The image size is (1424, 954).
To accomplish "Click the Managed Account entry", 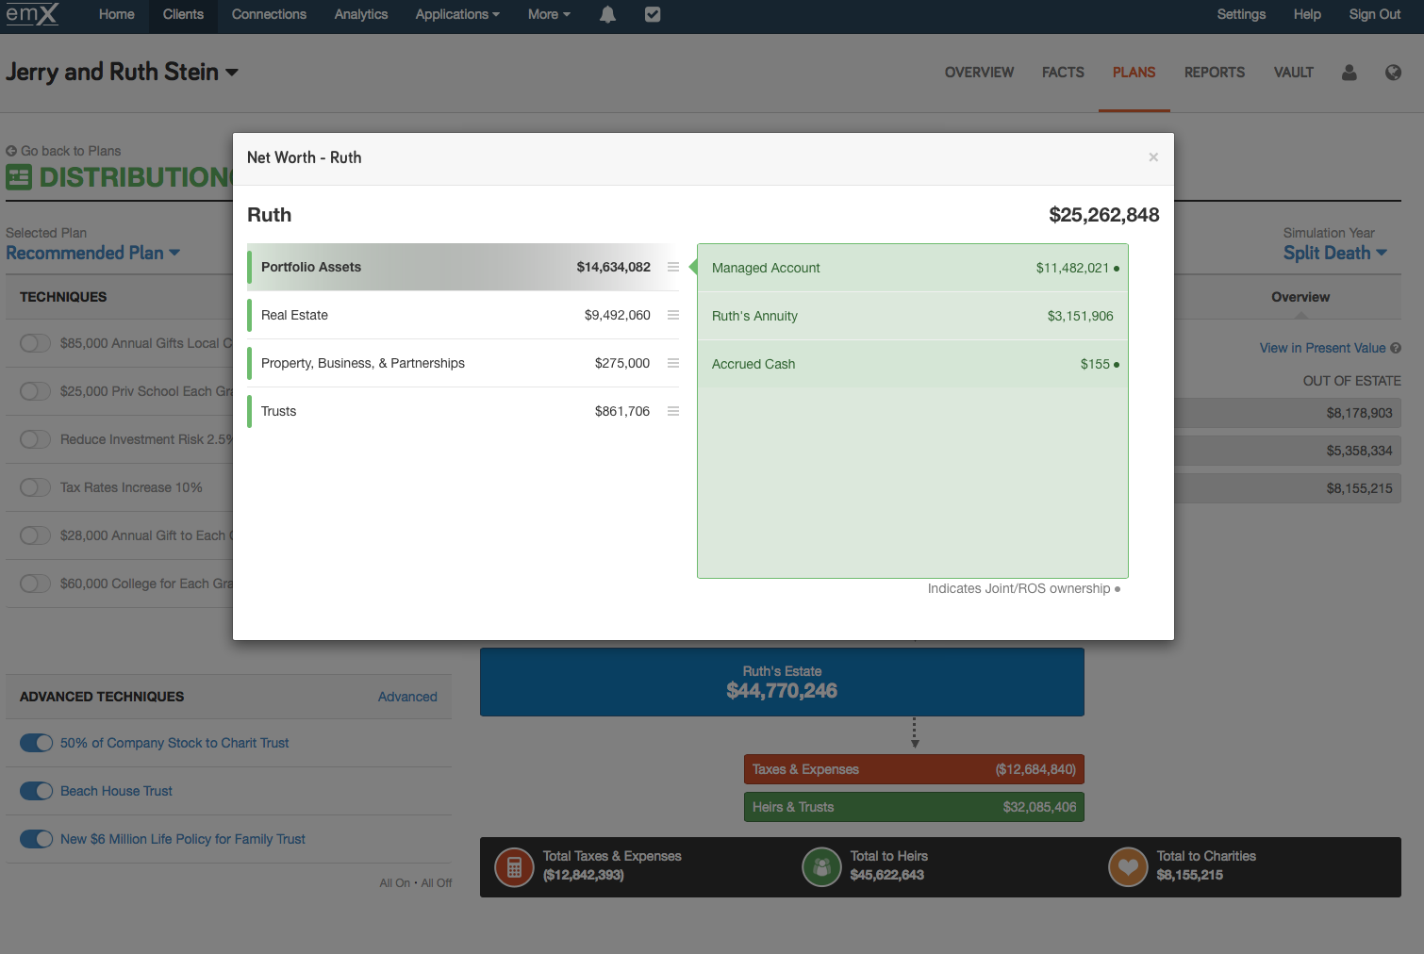I will pyautogui.click(x=913, y=268).
